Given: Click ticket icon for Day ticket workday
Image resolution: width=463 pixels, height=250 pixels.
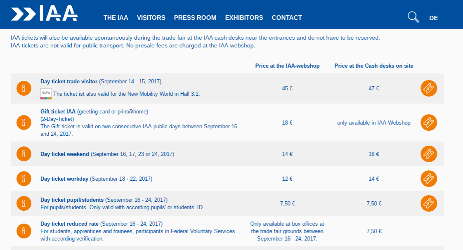Looking at the screenshot, I should [x=429, y=179].
